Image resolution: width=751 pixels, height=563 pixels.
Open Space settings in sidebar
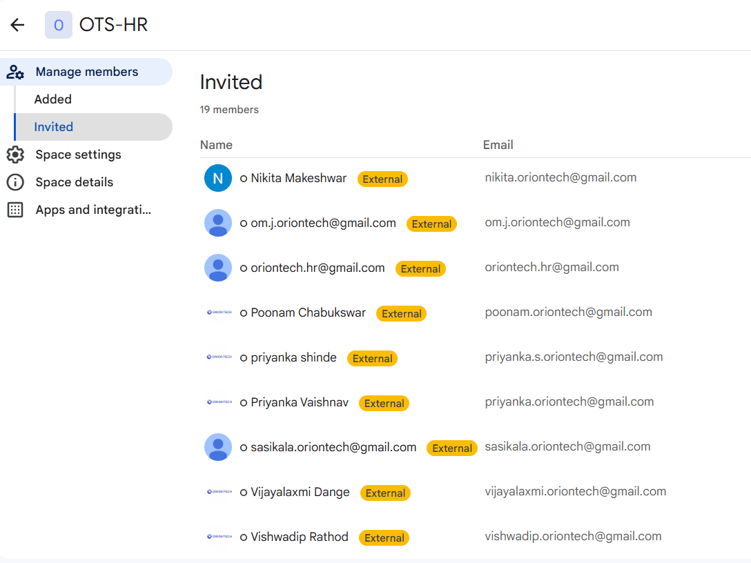[78, 155]
